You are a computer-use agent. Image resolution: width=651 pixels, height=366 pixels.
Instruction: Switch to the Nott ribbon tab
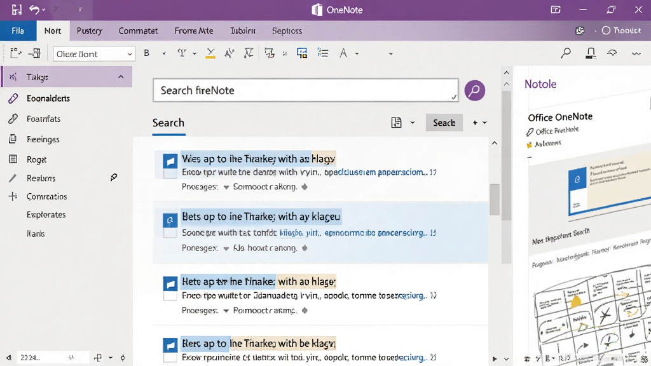coord(53,30)
